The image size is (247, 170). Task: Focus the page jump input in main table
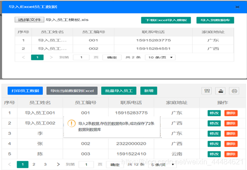pos(86,165)
